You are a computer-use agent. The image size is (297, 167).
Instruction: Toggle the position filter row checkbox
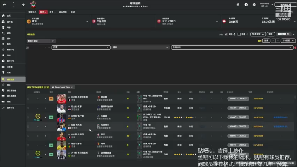coord(27,48)
